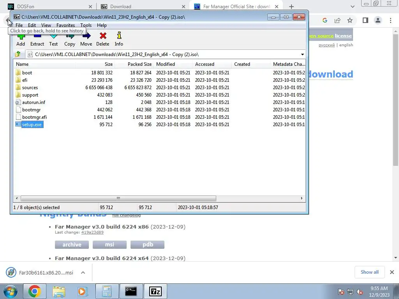Open Command Prompt taskbar icon
399x299 pixels.
pyautogui.click(x=131, y=291)
